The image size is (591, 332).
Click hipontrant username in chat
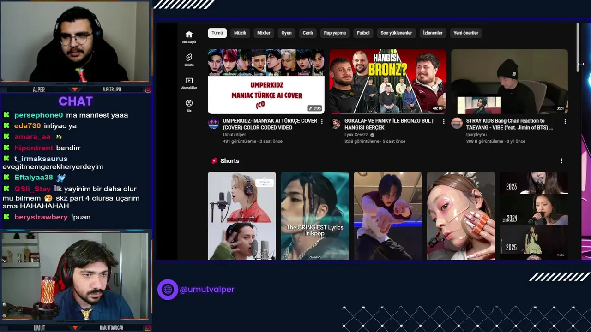pos(34,148)
